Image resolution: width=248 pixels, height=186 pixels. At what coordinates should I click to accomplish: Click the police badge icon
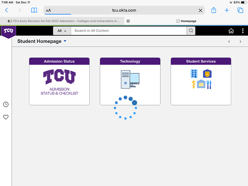[x=207, y=74]
